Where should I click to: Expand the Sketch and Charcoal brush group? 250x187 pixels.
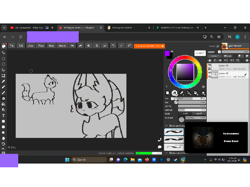166,153
